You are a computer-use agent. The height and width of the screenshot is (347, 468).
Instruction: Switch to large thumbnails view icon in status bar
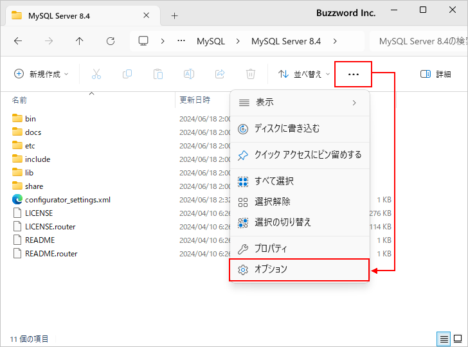click(x=458, y=339)
